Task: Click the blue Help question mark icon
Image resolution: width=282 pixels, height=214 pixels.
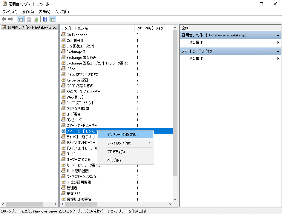Action: click(x=45, y=19)
